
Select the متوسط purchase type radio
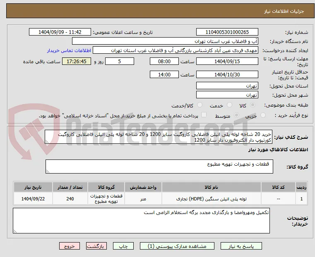click(x=237, y=115)
